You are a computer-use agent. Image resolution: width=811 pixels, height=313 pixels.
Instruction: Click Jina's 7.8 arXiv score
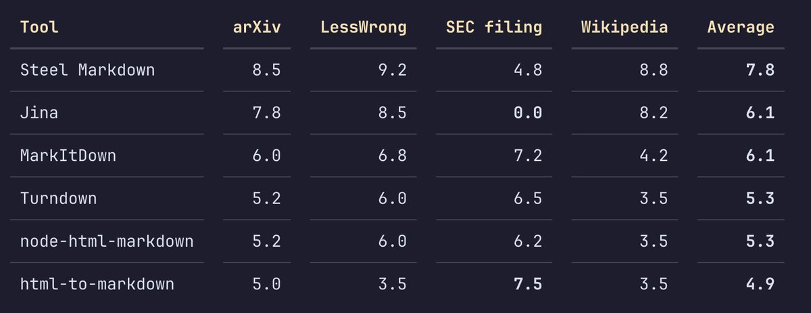click(x=266, y=113)
